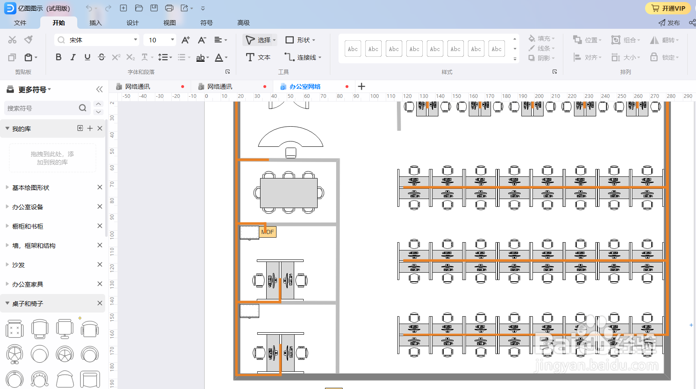Increase the font size
This screenshot has width=696, height=389.
click(186, 40)
